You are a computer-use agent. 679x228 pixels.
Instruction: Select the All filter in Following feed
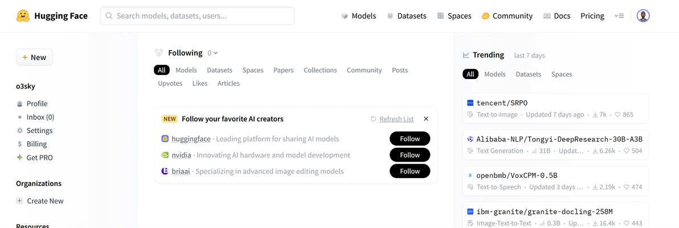162,70
